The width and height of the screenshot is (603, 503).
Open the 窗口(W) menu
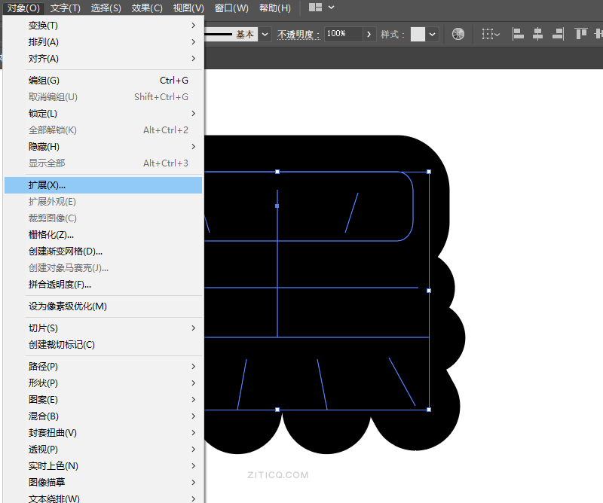[x=231, y=8]
